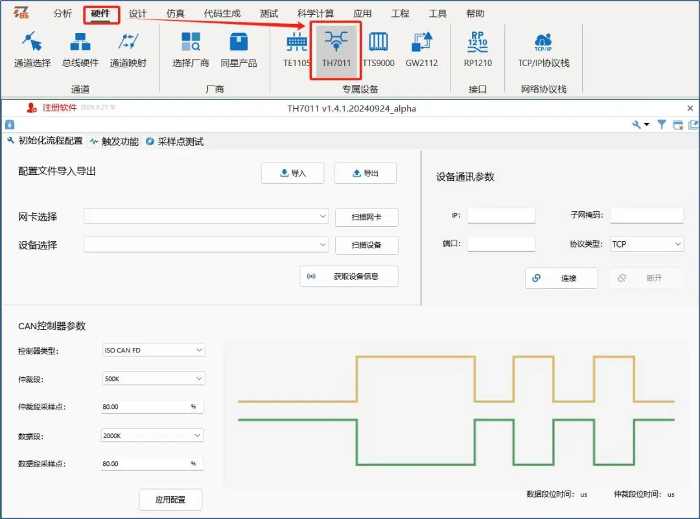Click the 应用配置 apply button

tap(170, 500)
